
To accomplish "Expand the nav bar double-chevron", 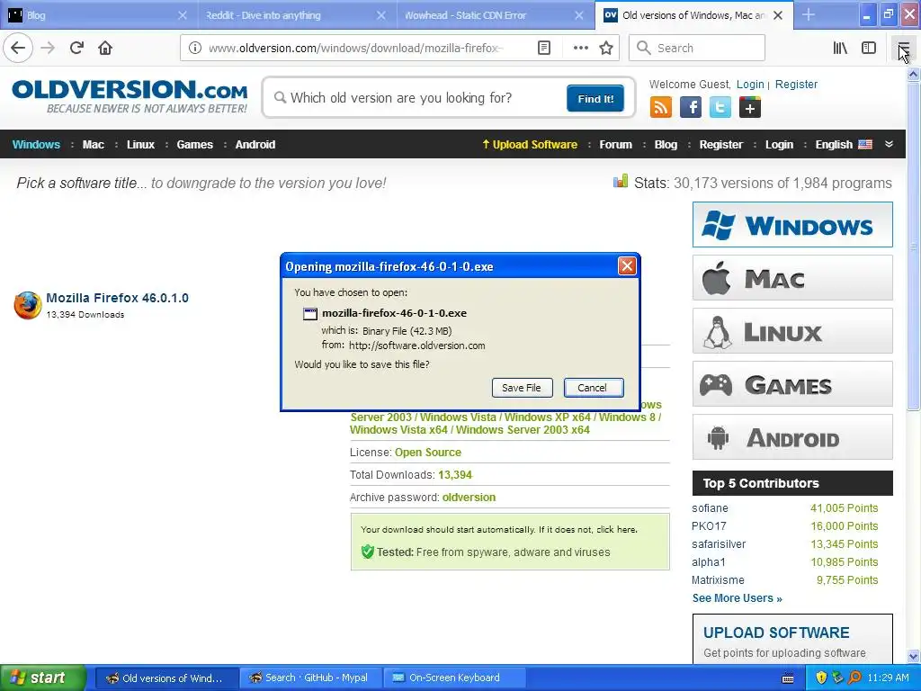I will (x=889, y=144).
